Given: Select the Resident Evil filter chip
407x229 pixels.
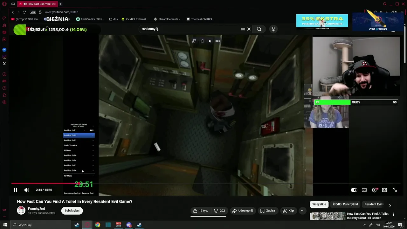Looking at the screenshot, I should pyautogui.click(x=374, y=204).
